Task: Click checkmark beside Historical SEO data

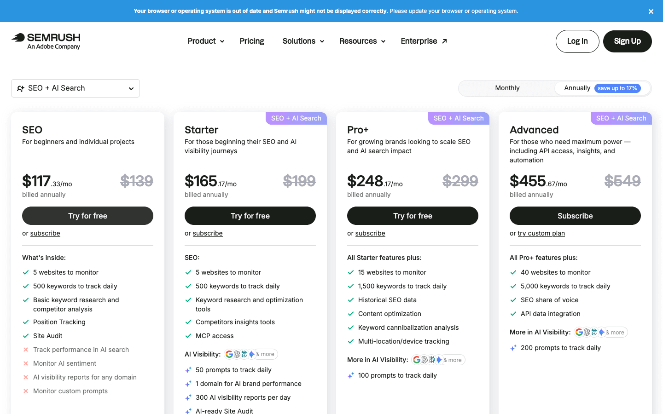Action: tap(351, 300)
